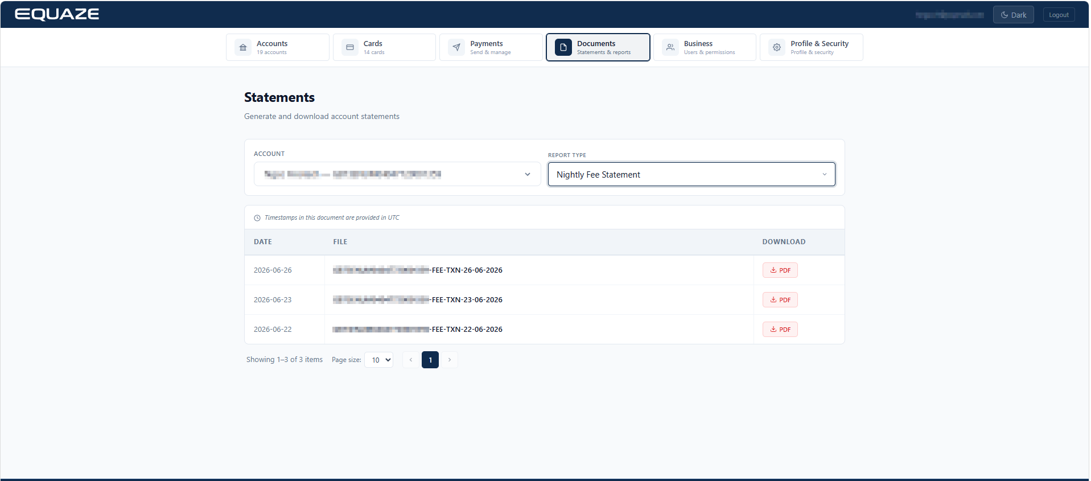Click date cell 2026-06-22
The image size is (1091, 481).
[x=273, y=330]
